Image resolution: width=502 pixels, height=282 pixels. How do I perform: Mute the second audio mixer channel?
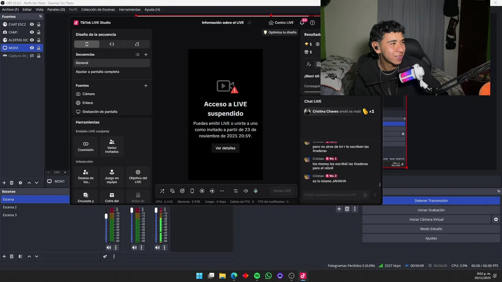pyautogui.click(x=135, y=248)
